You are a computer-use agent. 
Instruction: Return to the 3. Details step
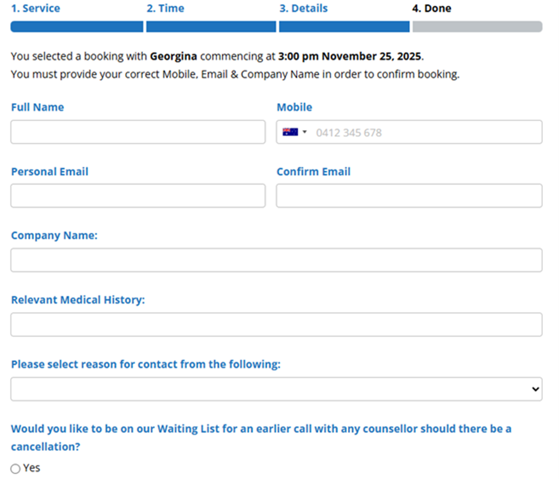point(303,9)
